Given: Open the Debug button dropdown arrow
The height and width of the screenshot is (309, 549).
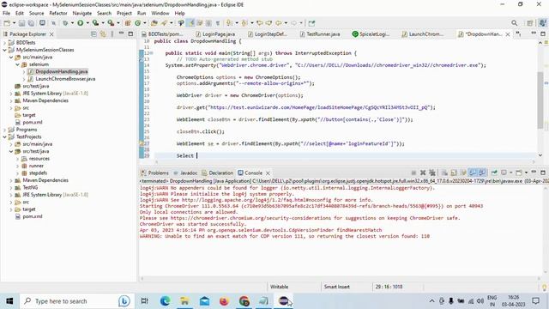Looking at the screenshot, I should 72,23.
